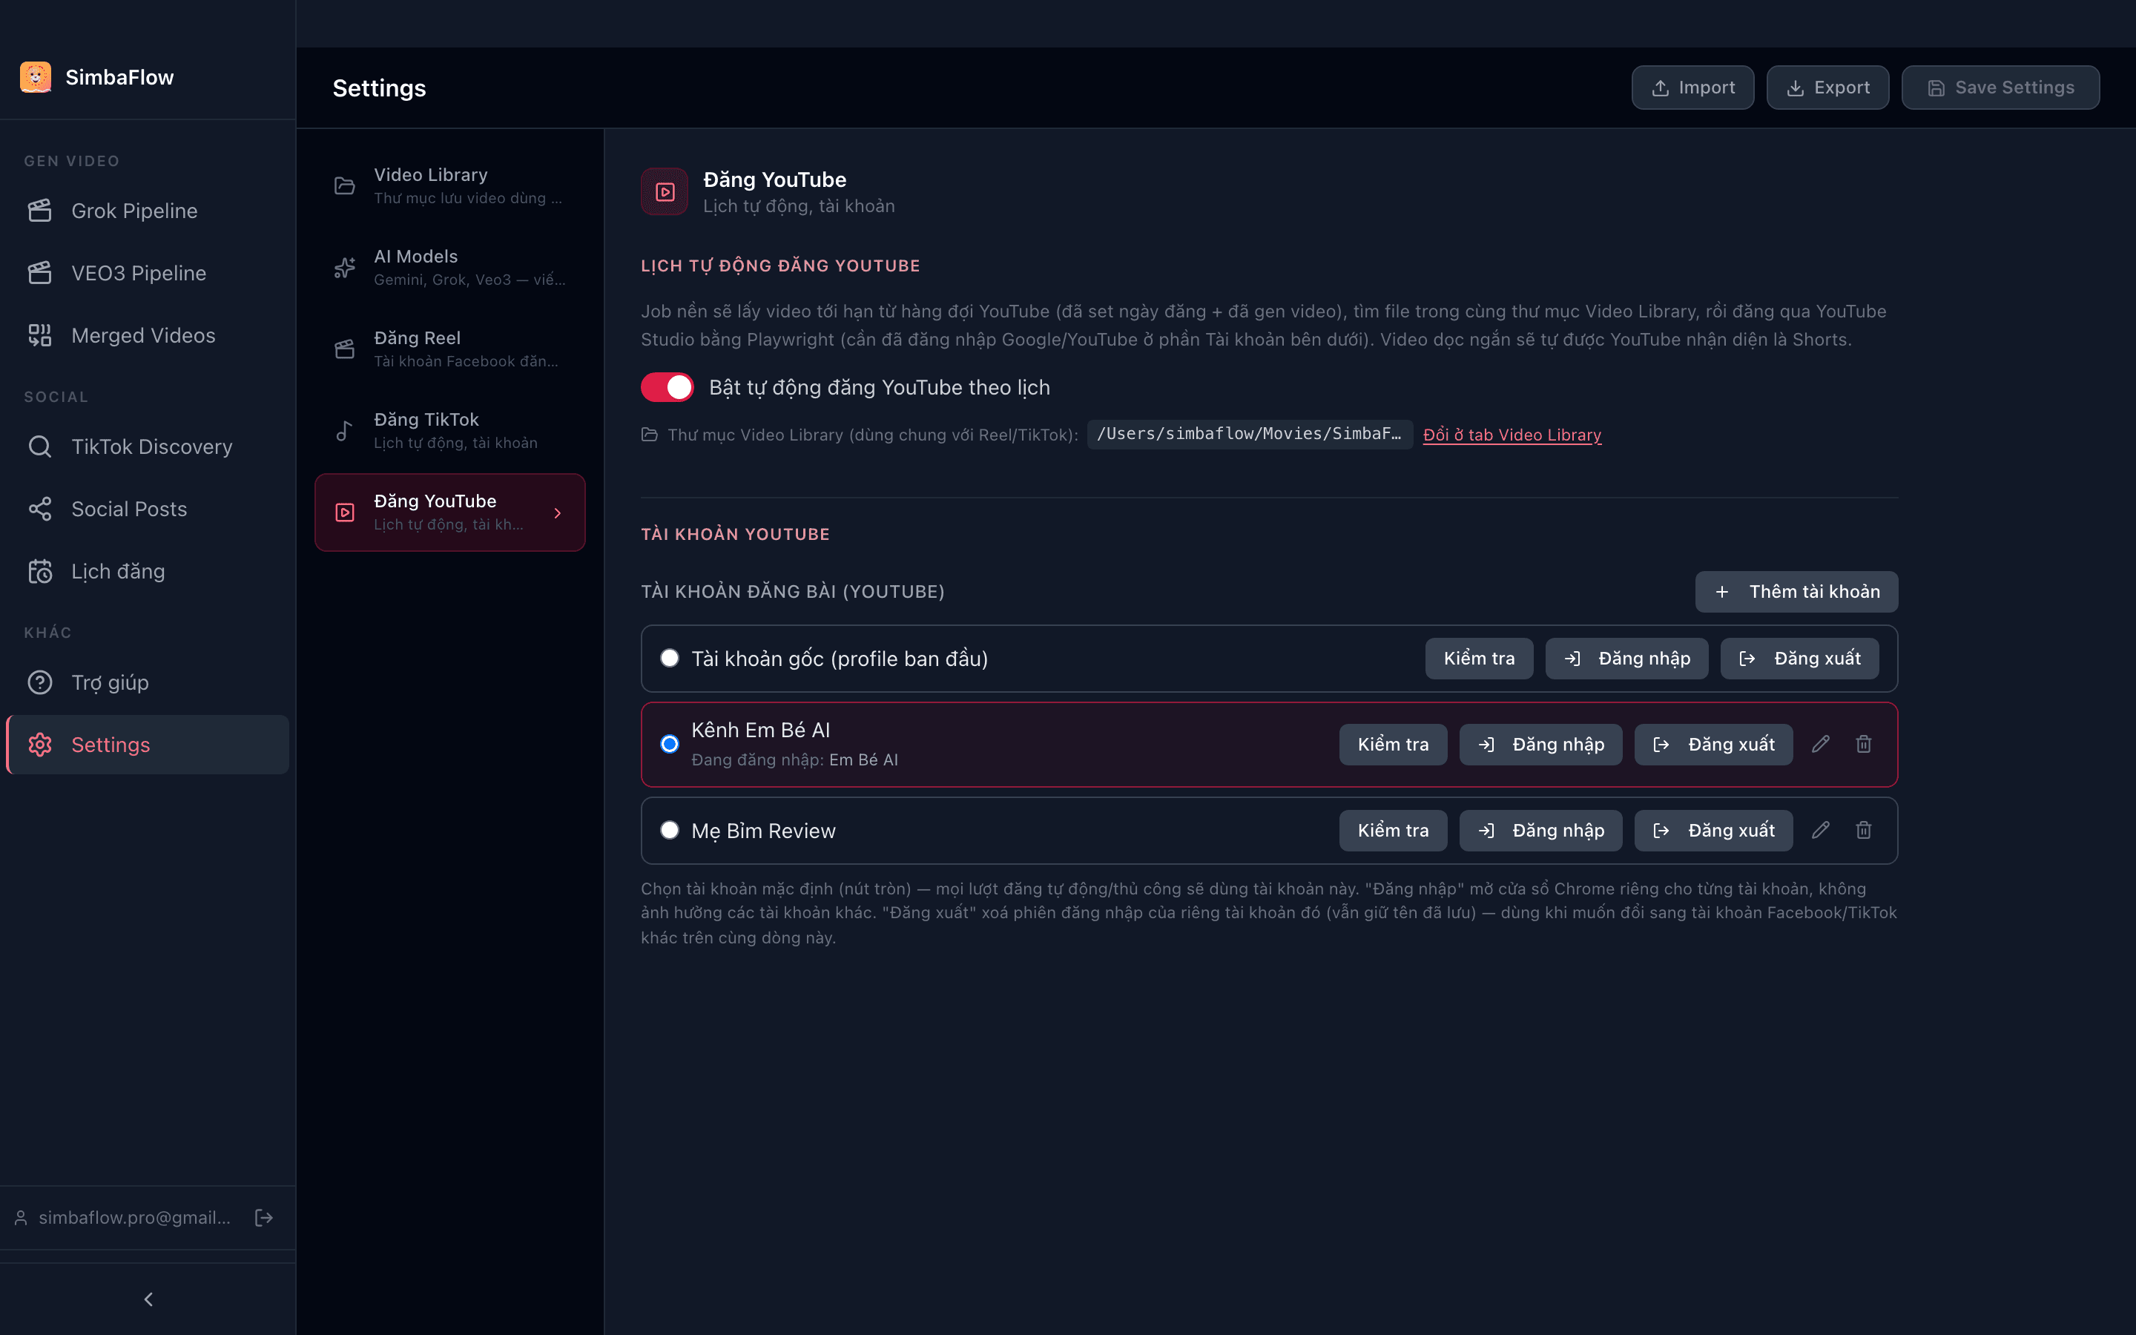Click the sign-out icon beside the email
This screenshot has width=2136, height=1335.
(264, 1218)
